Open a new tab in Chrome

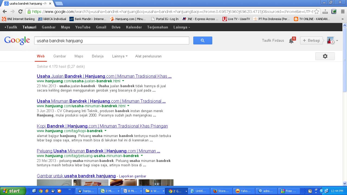(x=59, y=4)
